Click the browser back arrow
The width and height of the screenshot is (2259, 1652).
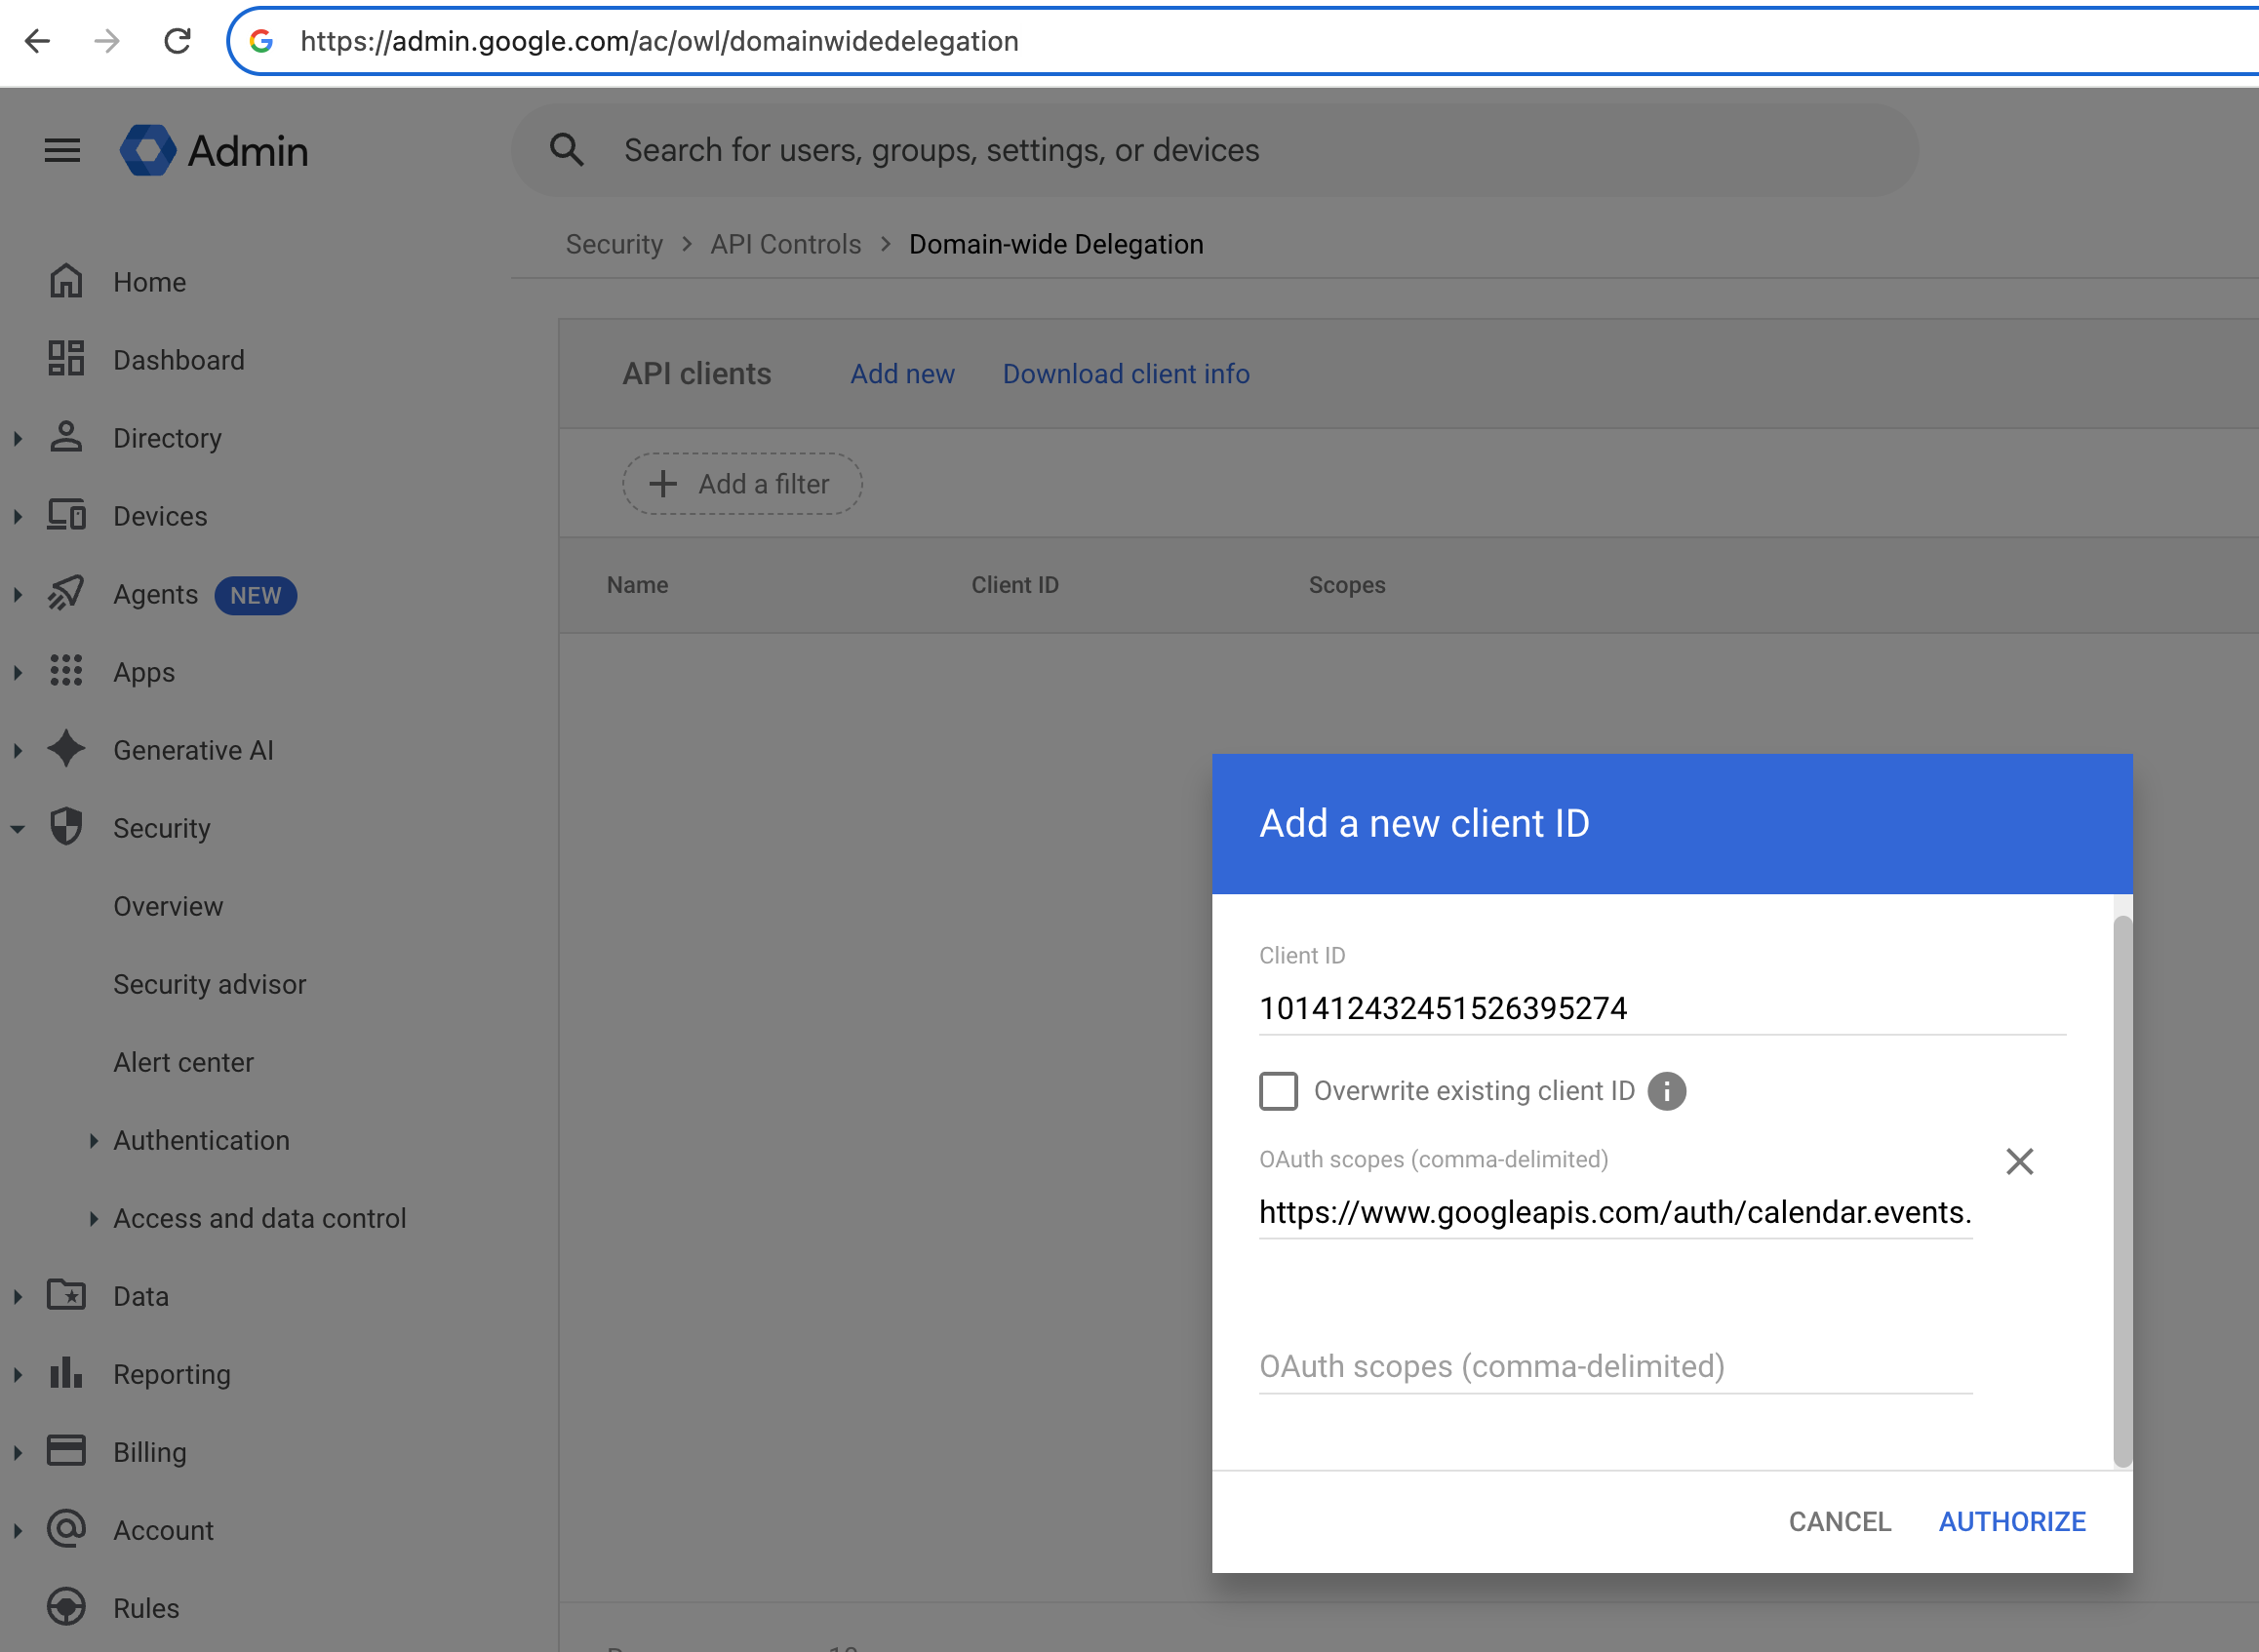tap(37, 41)
